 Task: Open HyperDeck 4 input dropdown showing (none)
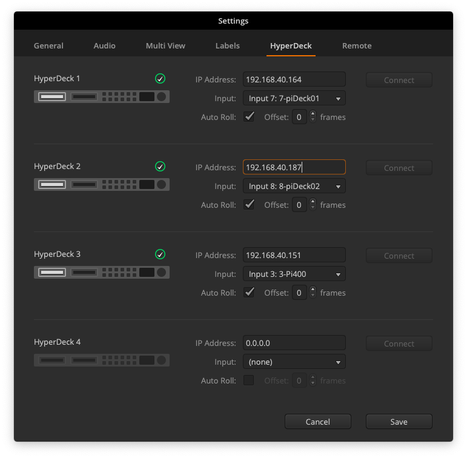click(294, 362)
